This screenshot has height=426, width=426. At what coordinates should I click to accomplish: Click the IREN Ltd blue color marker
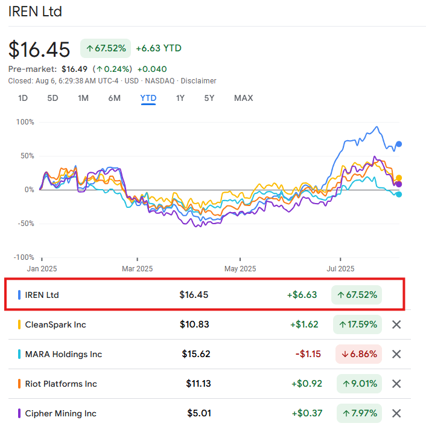(x=19, y=295)
